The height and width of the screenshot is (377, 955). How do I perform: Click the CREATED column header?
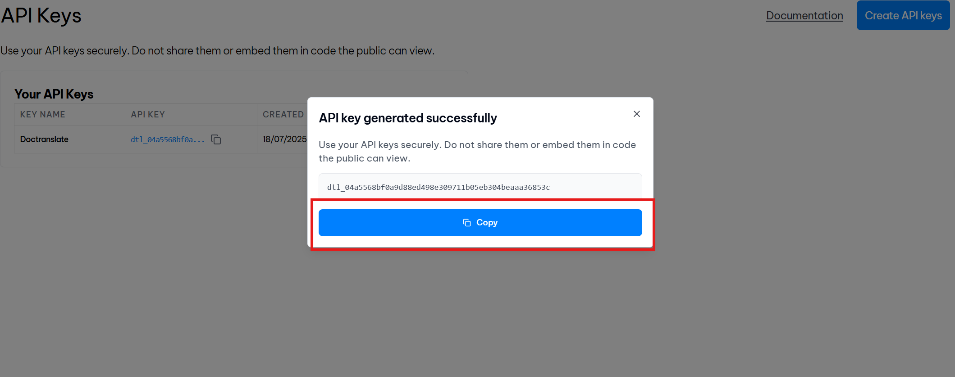pyautogui.click(x=283, y=114)
